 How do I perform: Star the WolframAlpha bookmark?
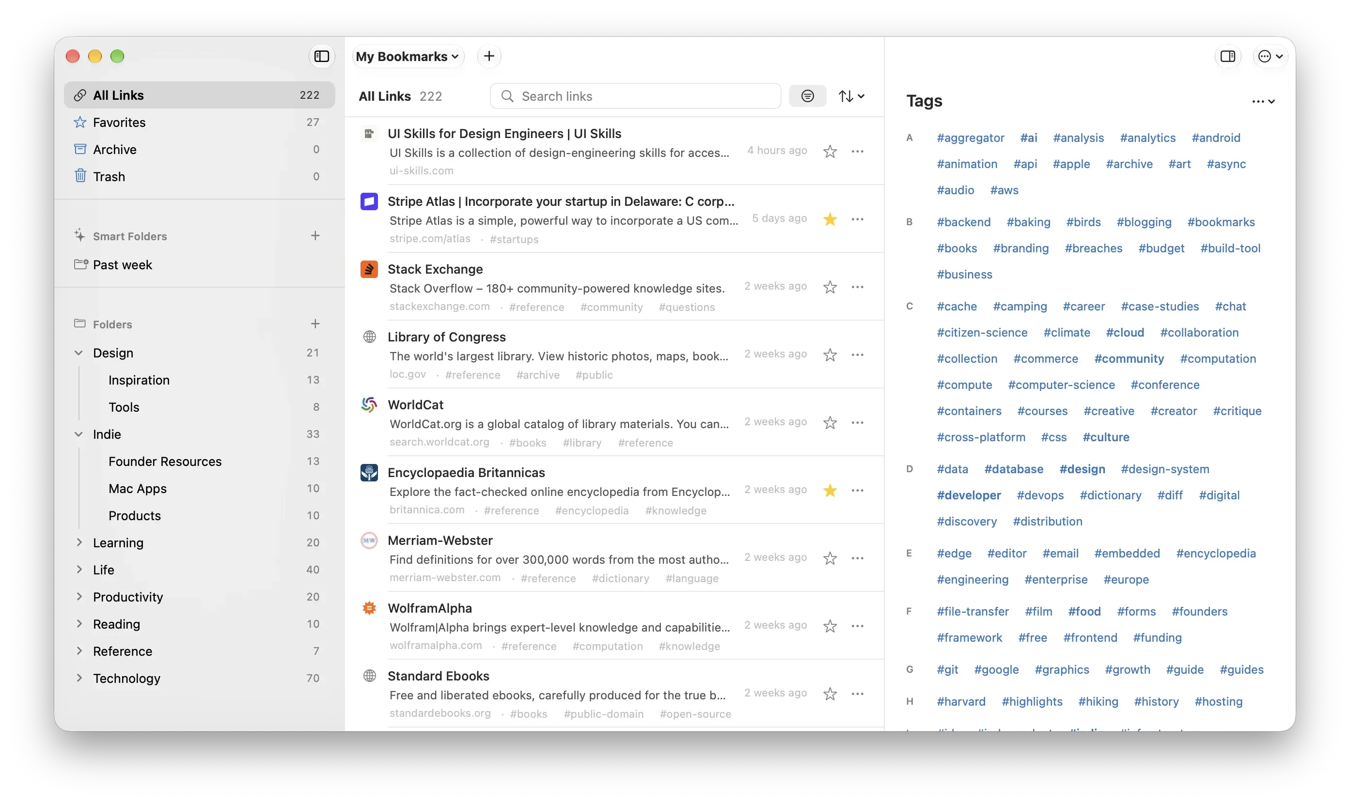(829, 626)
